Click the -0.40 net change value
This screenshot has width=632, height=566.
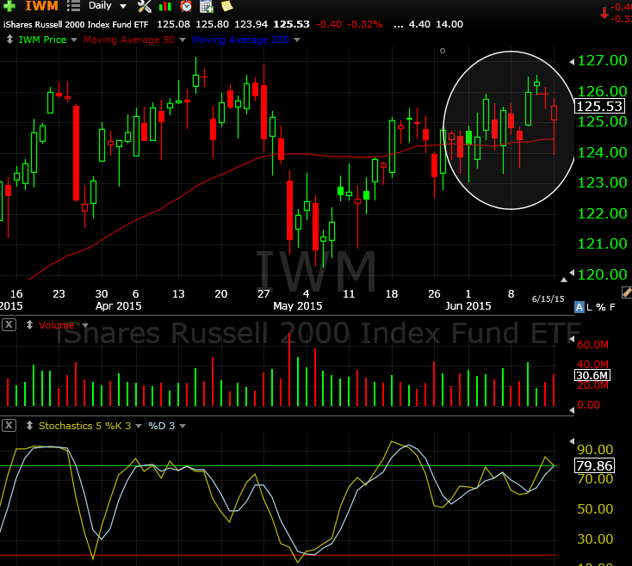coord(329,24)
